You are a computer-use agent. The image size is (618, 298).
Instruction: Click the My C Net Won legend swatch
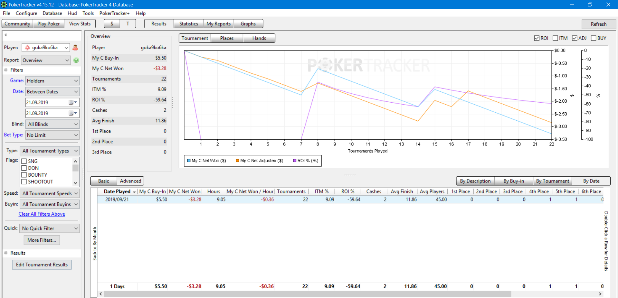coord(189,161)
